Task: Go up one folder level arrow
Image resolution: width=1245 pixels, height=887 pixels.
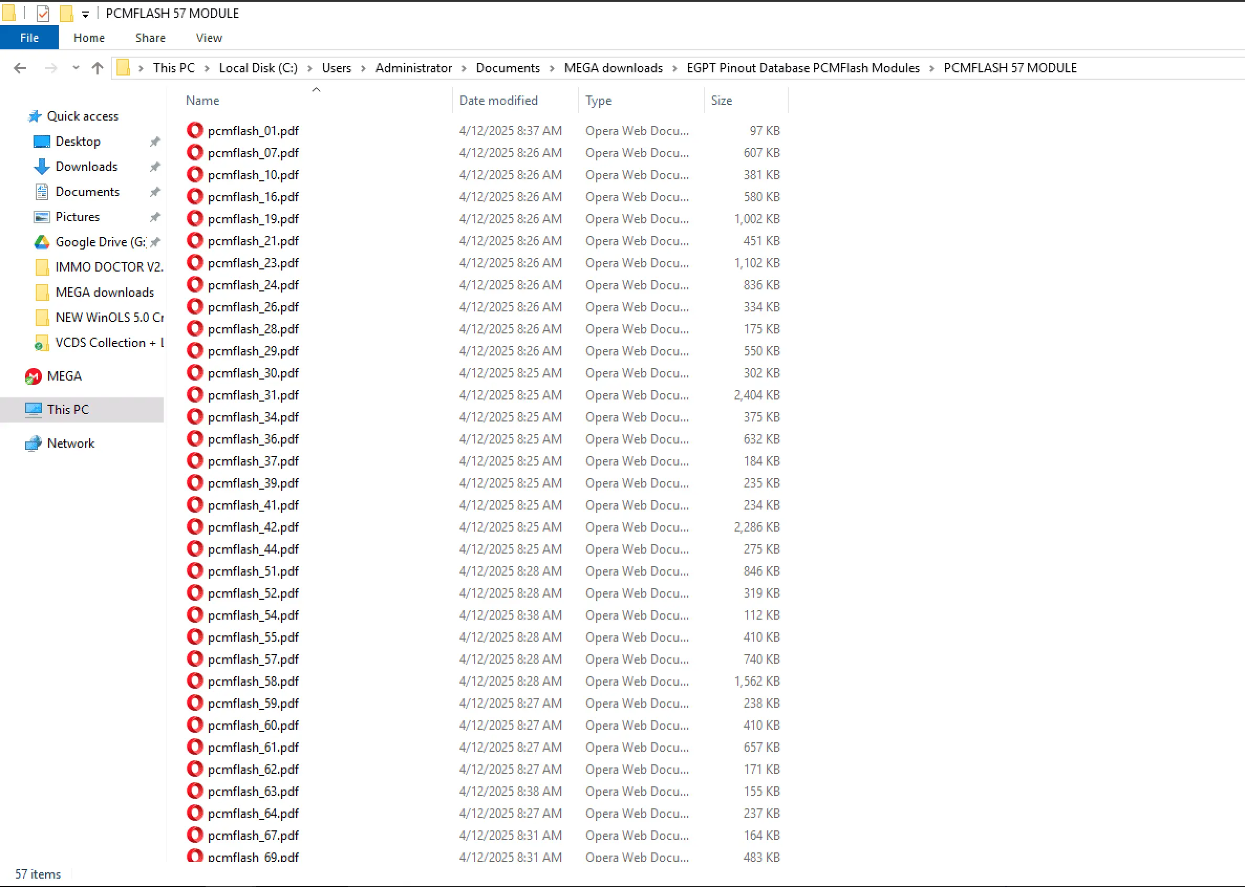Action: click(97, 68)
